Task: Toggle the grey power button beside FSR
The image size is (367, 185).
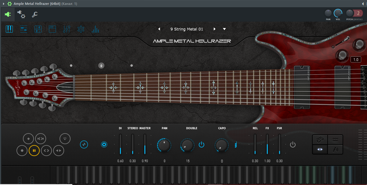Action: pos(293,144)
